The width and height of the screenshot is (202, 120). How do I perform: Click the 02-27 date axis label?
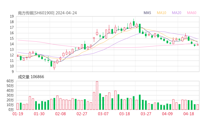pos(82,114)
